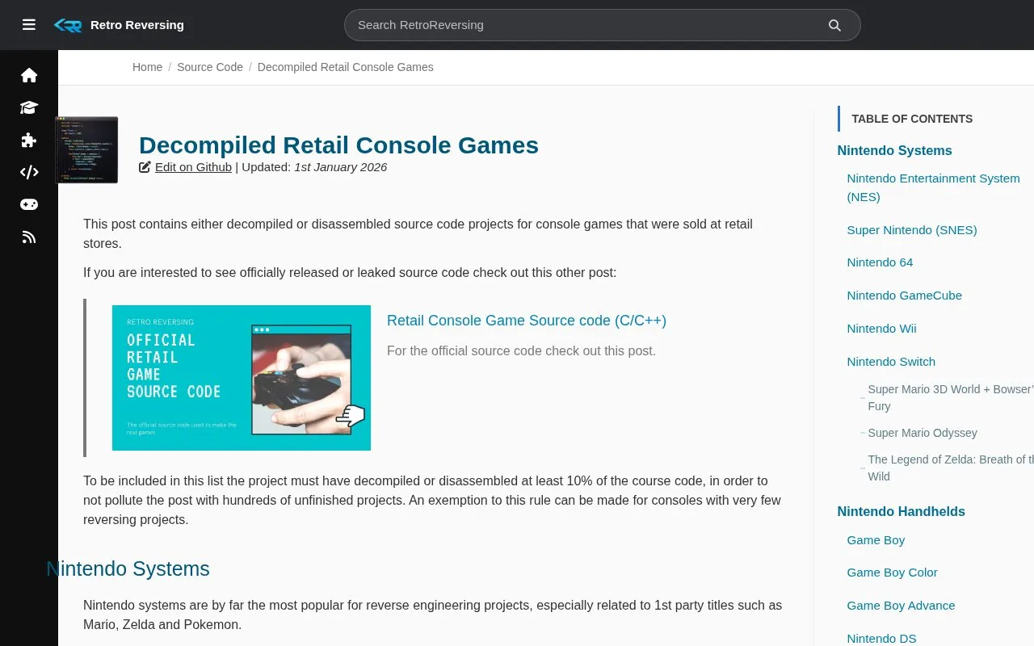Open the gamepad sidebar icon
The image size is (1034, 646).
click(29, 204)
